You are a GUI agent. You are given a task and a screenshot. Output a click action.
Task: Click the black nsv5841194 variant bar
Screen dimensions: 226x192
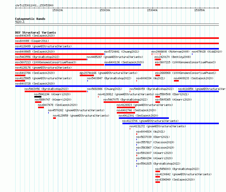point(38,97)
